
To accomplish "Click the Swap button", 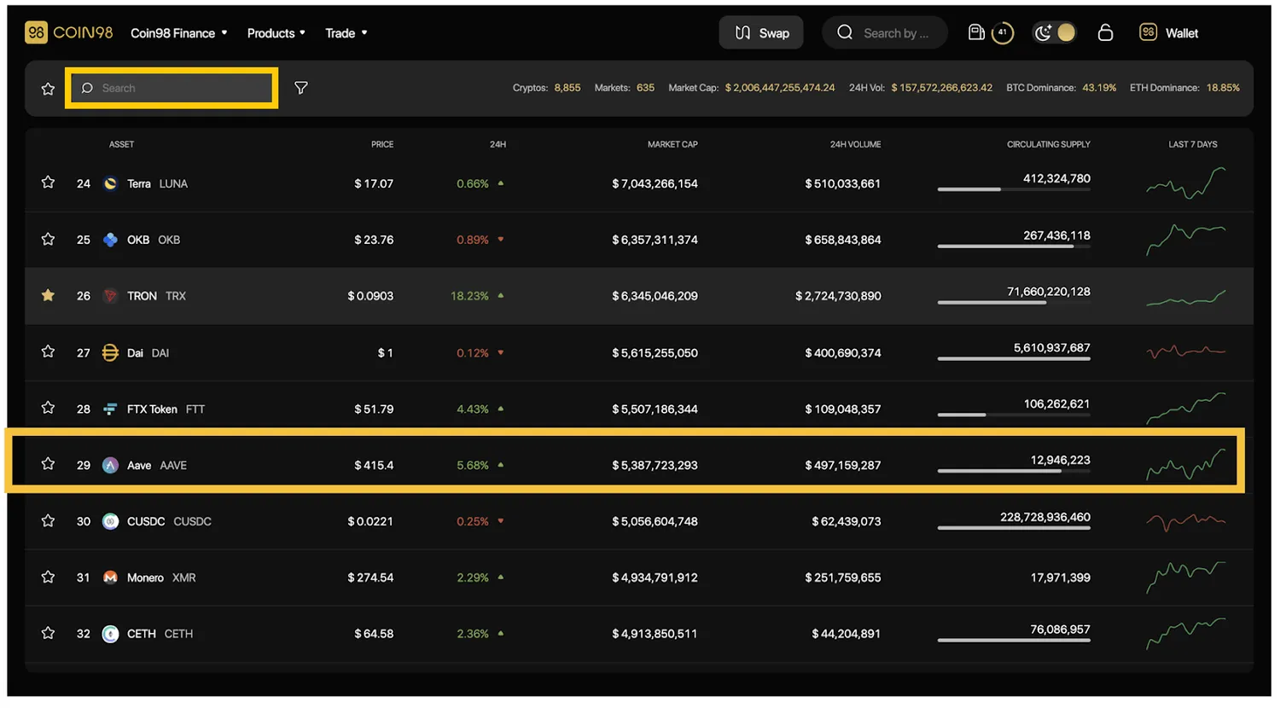I will pos(761,33).
